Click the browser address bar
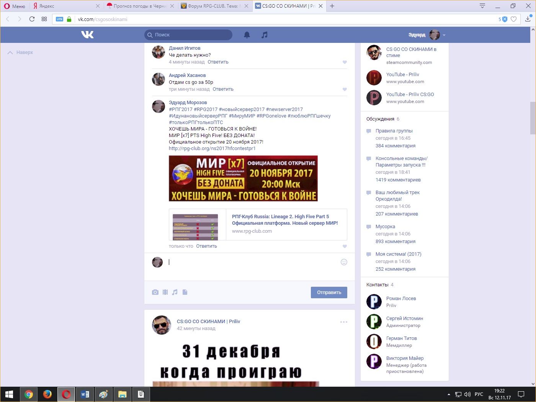Image resolution: width=536 pixels, height=402 pixels. (x=286, y=19)
